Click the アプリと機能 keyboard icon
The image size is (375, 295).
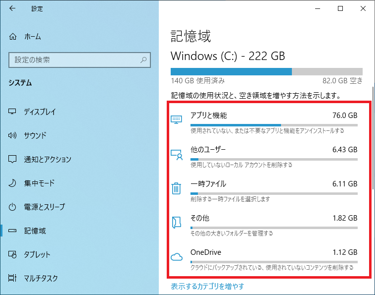[x=176, y=119]
